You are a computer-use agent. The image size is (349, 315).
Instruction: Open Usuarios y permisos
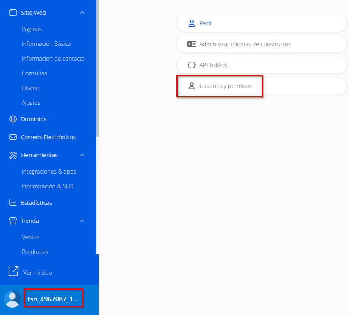[x=225, y=86]
